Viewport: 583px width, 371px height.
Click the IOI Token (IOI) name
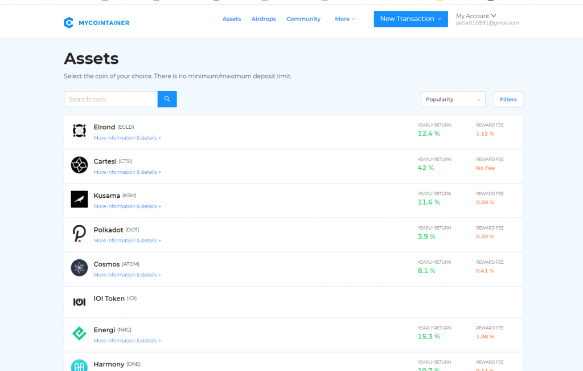pos(115,299)
